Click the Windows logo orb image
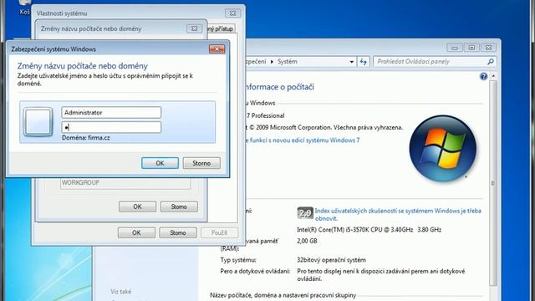The height and width of the screenshot is (301, 535). [x=442, y=149]
